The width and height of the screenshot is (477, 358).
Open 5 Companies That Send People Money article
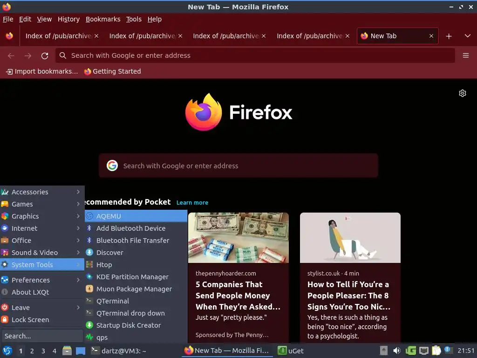pos(238,296)
